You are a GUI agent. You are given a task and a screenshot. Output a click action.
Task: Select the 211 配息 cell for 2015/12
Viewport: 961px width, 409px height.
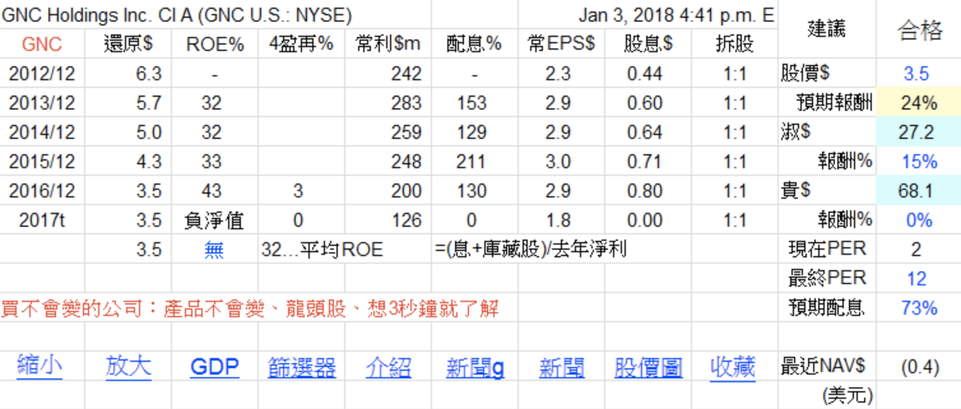475,161
